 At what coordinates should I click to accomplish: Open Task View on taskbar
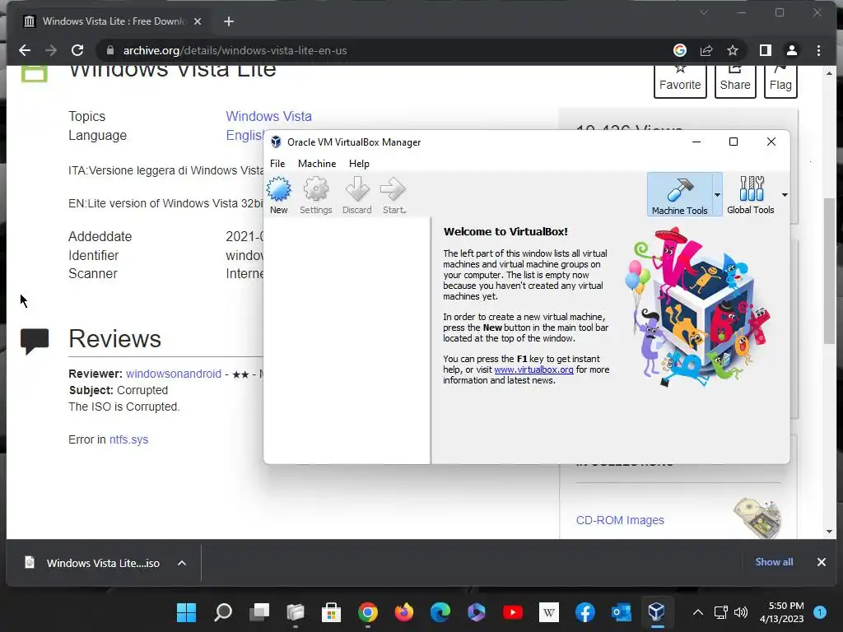(259, 612)
